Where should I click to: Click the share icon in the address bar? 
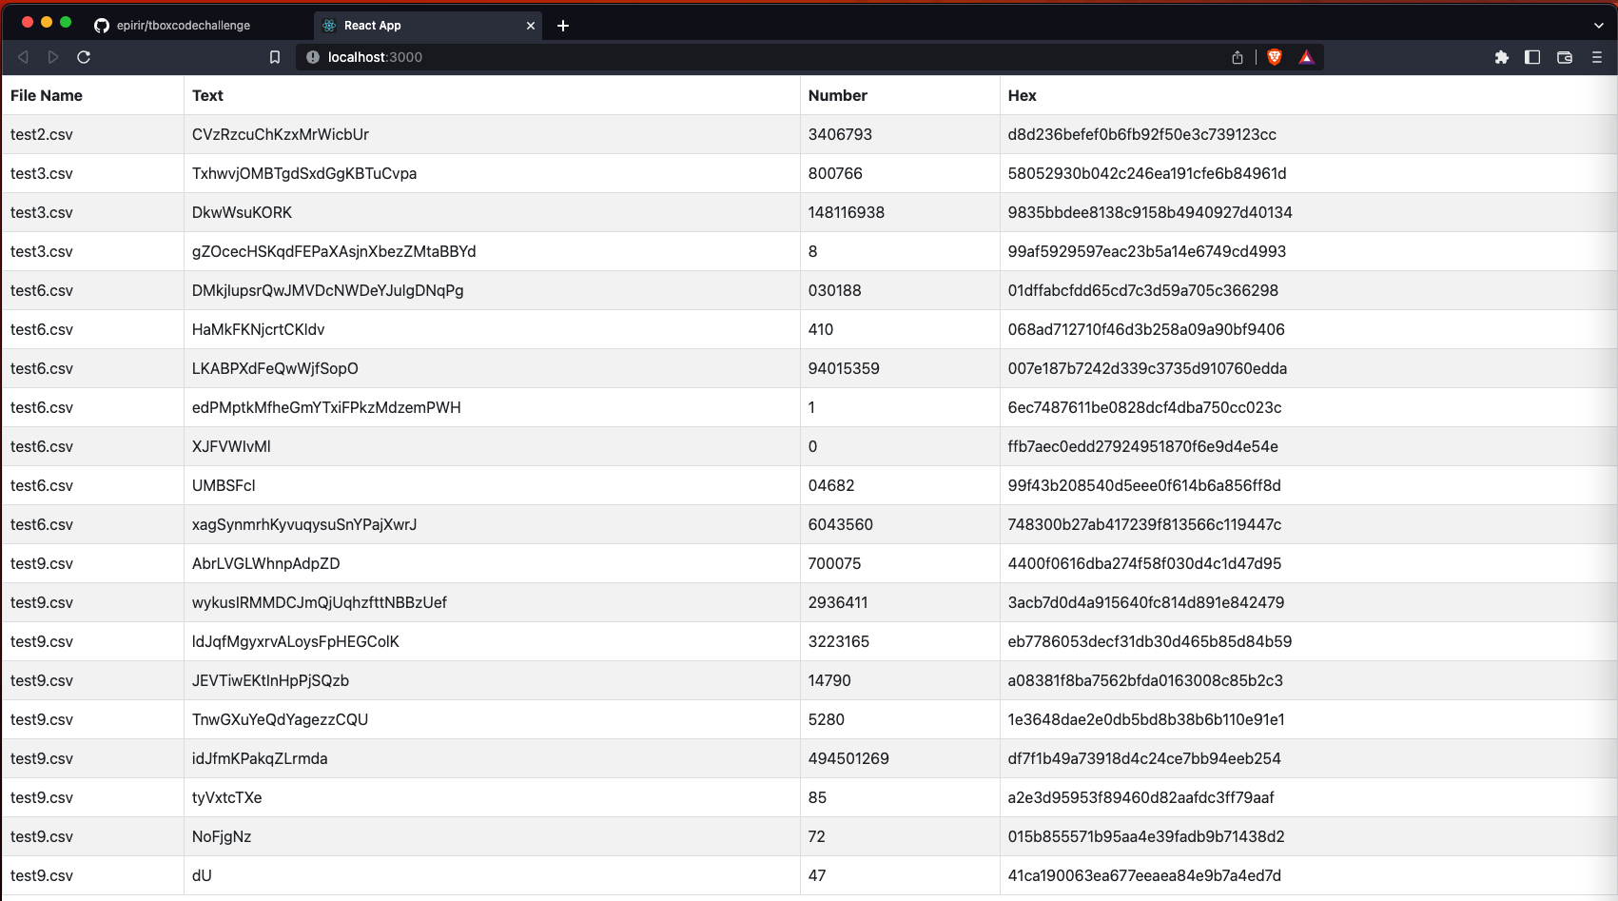tap(1238, 57)
